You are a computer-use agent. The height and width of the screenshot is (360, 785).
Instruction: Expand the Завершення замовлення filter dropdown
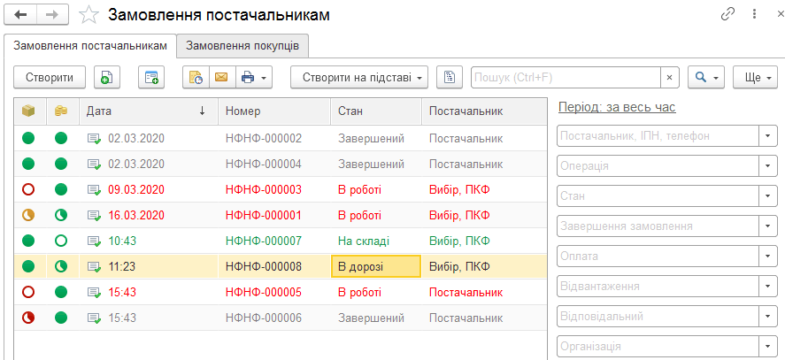(x=768, y=226)
